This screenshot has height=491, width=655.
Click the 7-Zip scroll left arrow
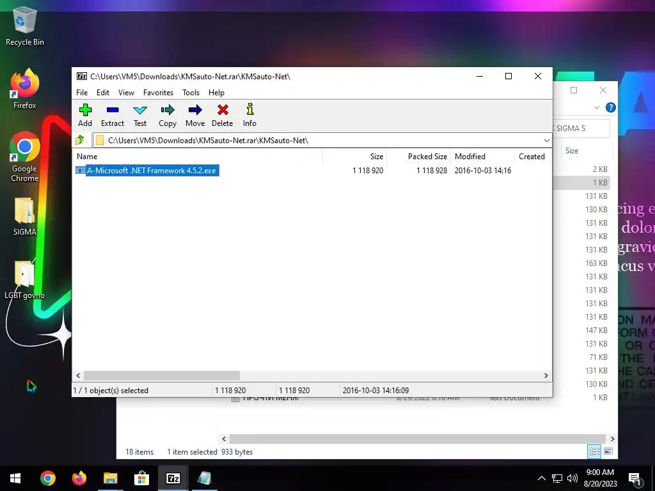point(78,375)
